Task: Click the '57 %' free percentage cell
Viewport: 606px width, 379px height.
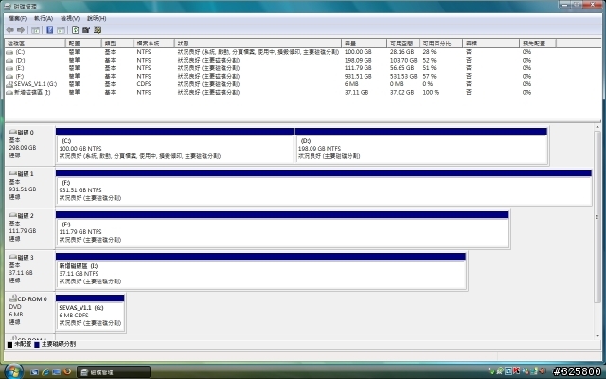Action: tap(429, 76)
